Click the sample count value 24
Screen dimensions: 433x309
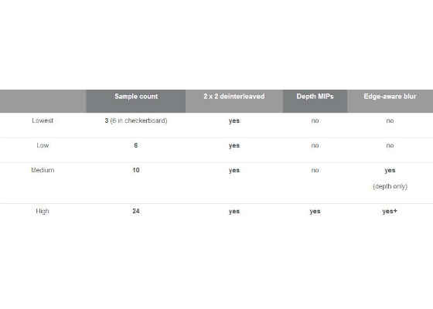click(136, 211)
